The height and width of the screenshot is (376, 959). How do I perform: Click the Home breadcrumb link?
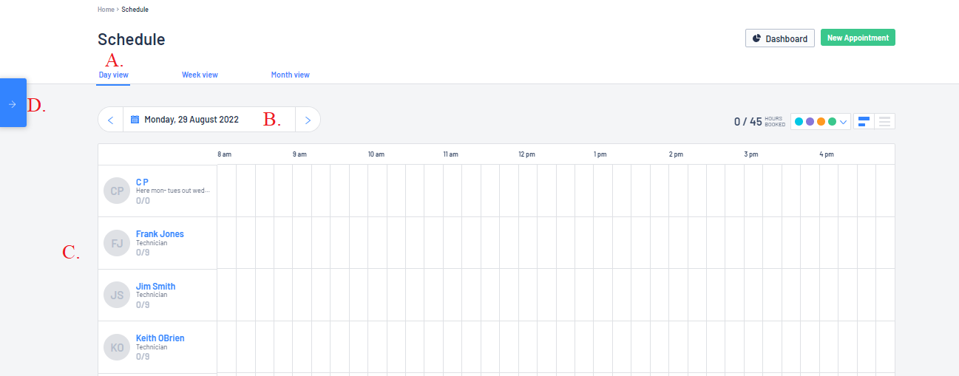106,10
